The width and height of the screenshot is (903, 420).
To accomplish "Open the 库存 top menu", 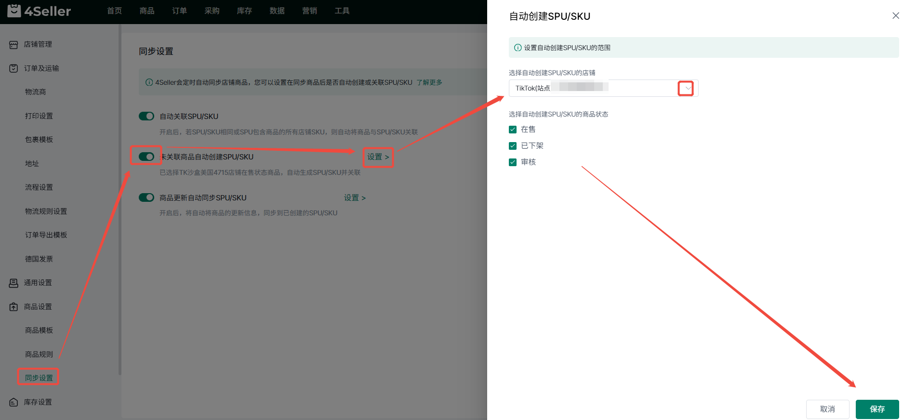I will [245, 11].
